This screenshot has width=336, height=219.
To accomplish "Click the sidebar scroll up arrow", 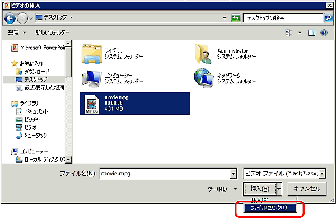I will tap(68, 44).
